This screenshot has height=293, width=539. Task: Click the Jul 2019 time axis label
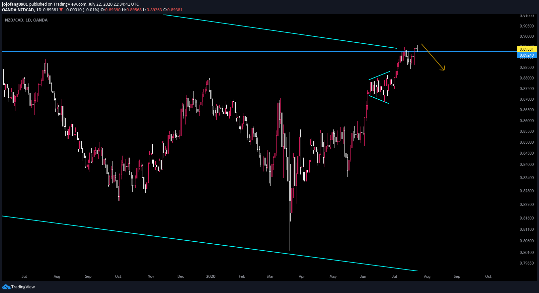24,276
